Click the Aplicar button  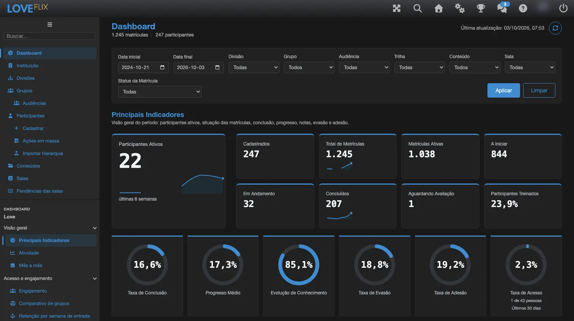[x=504, y=90]
